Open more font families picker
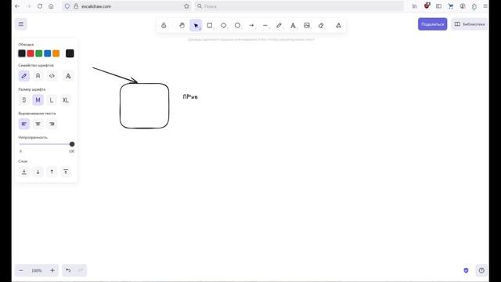Screen dimensions: 501x282 [x=68, y=76]
